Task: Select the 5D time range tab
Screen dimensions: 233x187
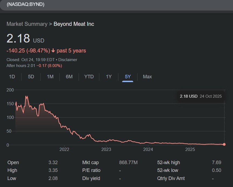Action: (x=31, y=77)
